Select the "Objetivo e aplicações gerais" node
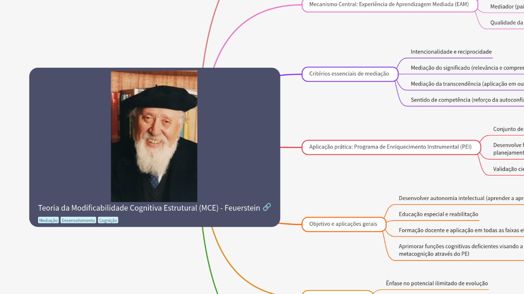 tap(343, 224)
